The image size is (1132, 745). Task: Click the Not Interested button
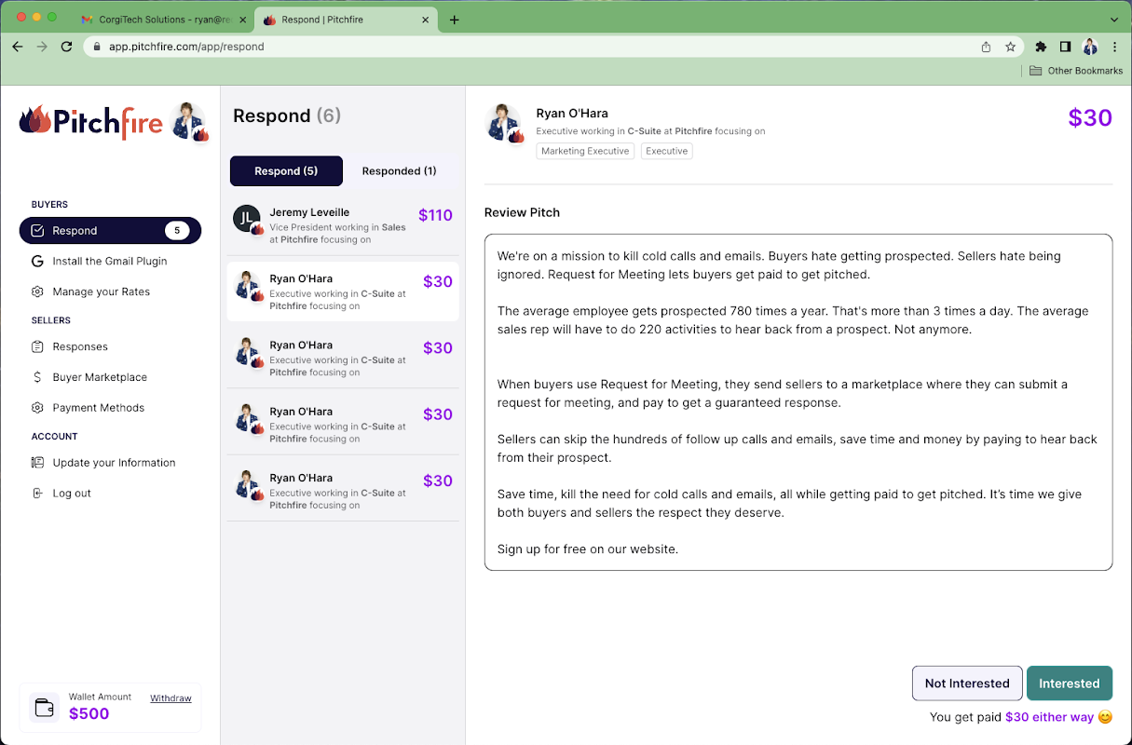967,684
